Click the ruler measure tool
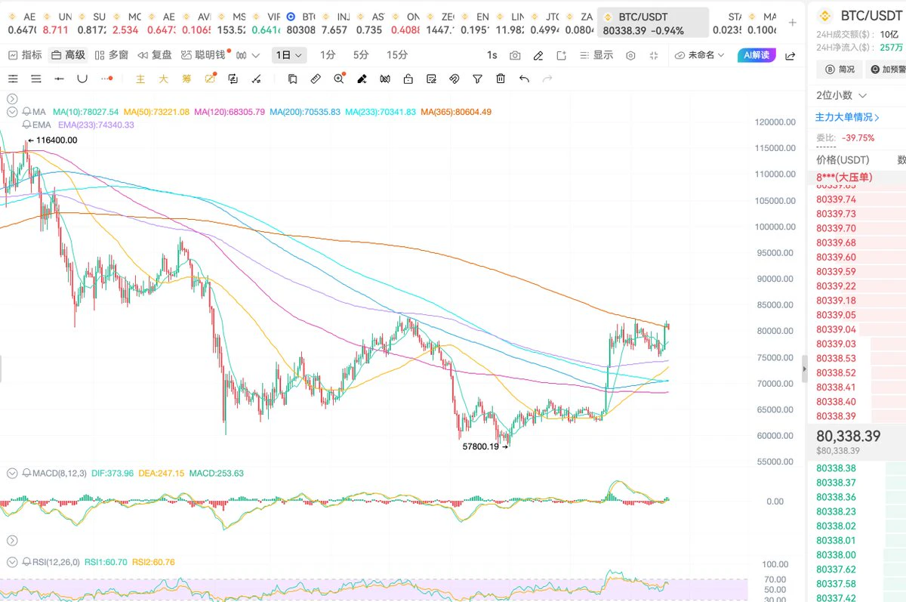 [x=316, y=79]
